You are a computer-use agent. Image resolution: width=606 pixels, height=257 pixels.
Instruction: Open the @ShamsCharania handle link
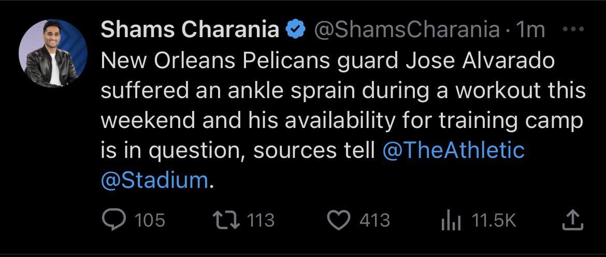coord(407,30)
